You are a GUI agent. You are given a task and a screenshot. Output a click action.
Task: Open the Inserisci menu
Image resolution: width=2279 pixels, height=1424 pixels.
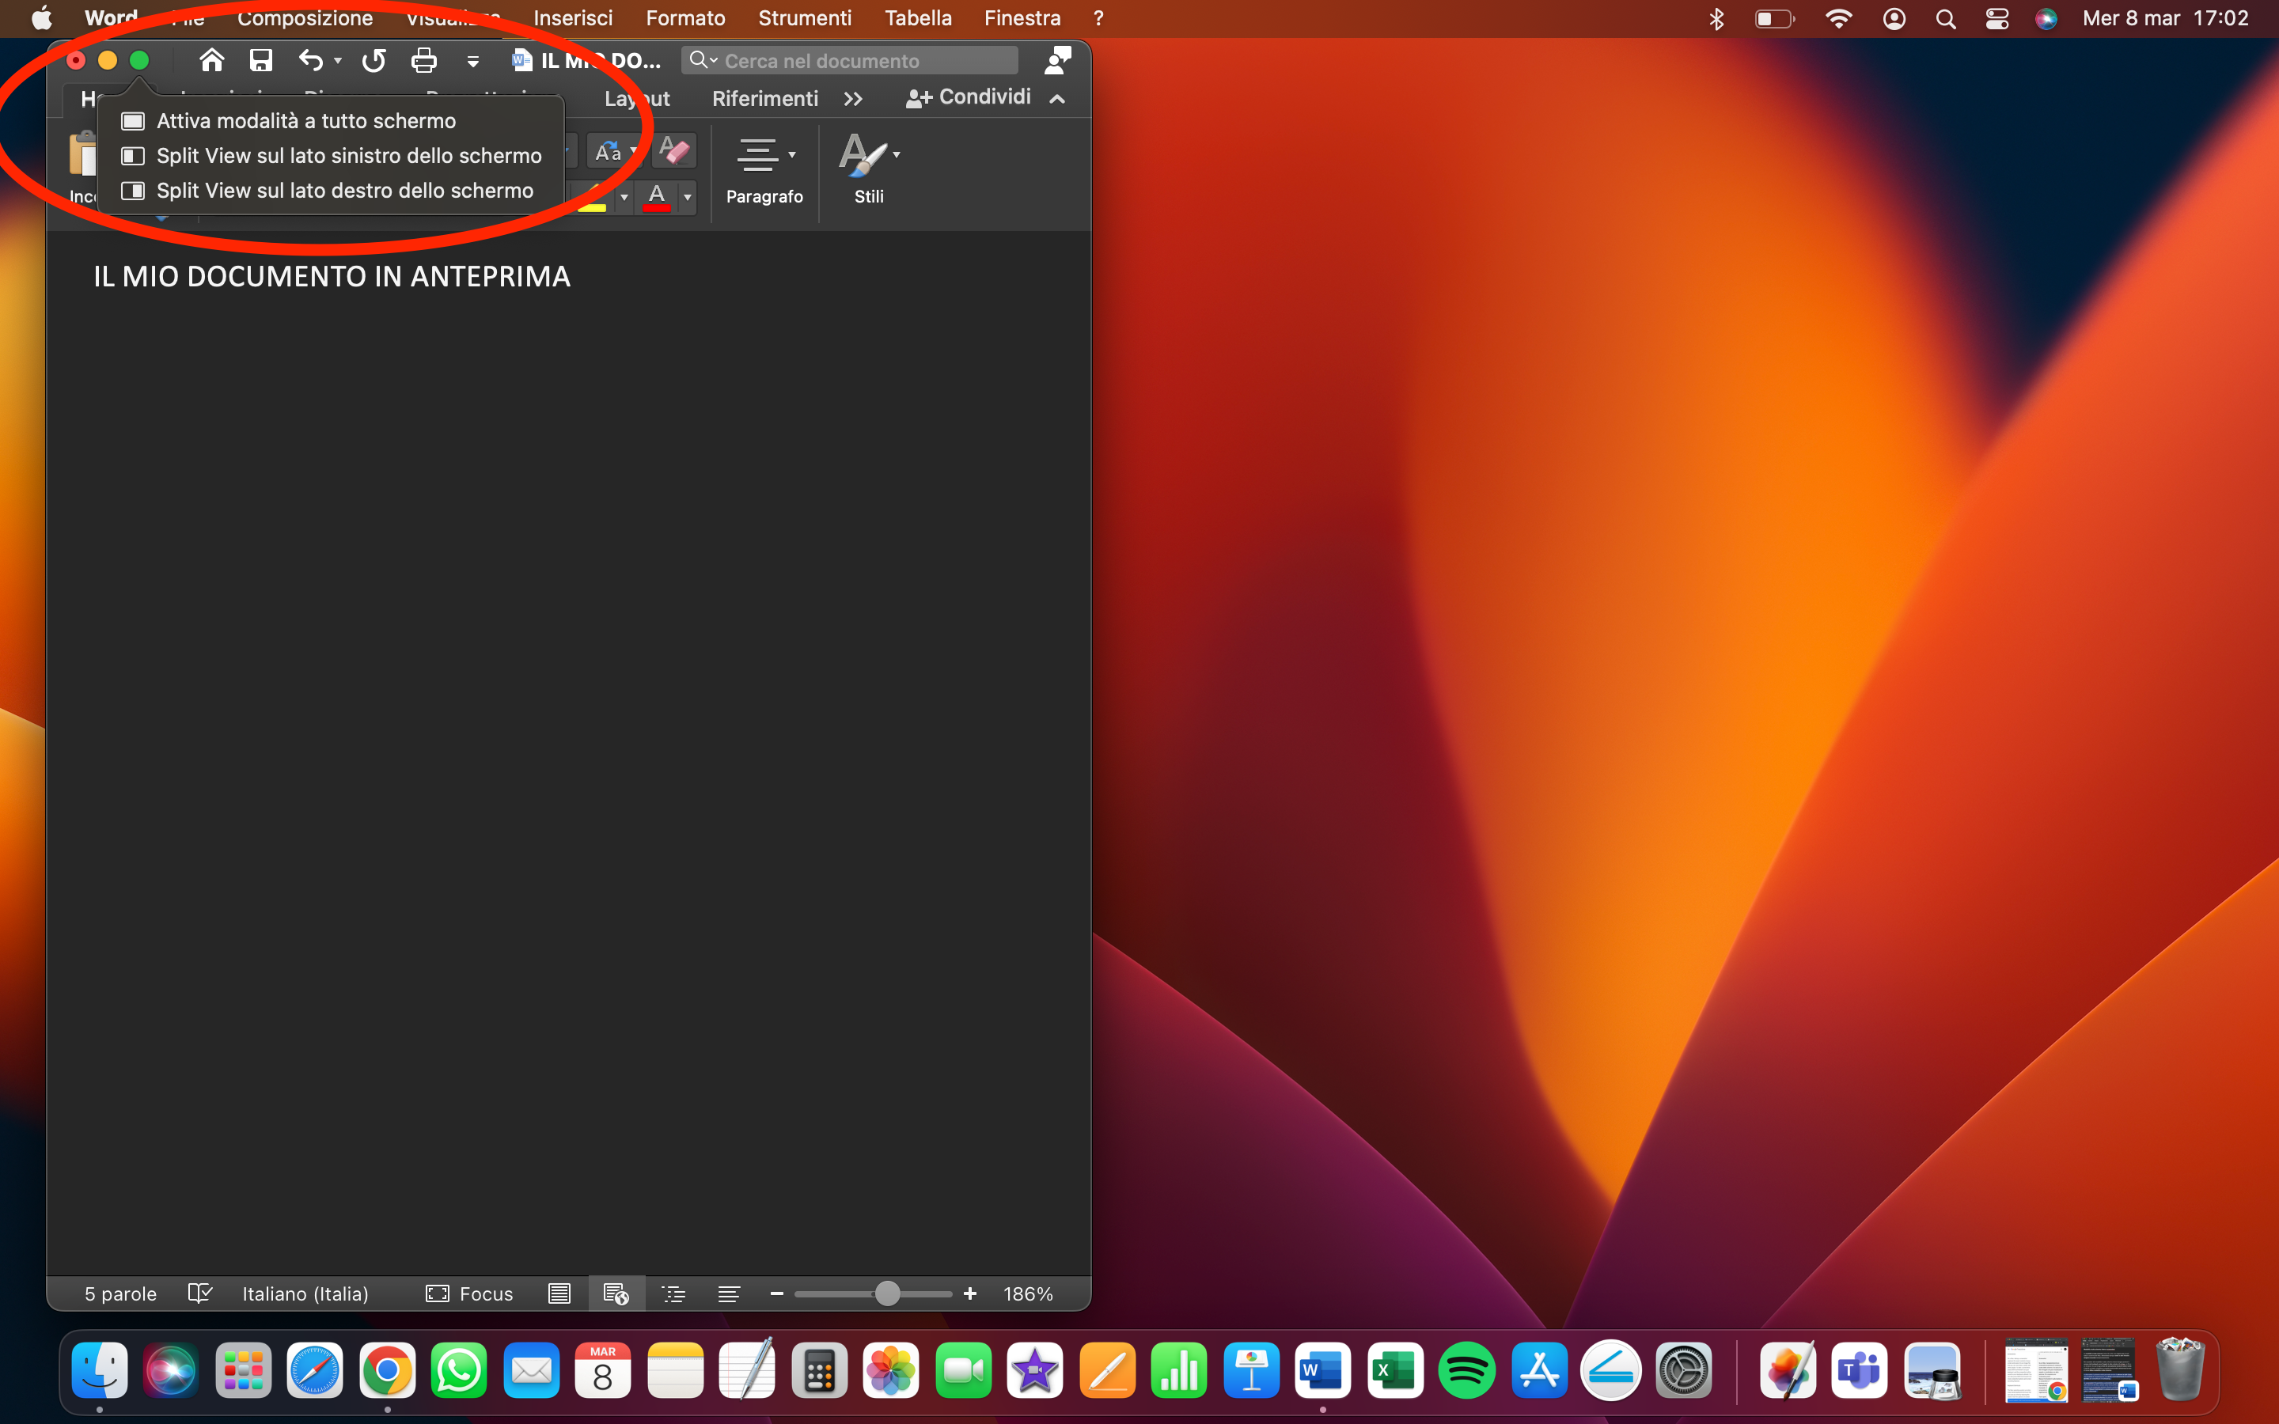point(573,18)
